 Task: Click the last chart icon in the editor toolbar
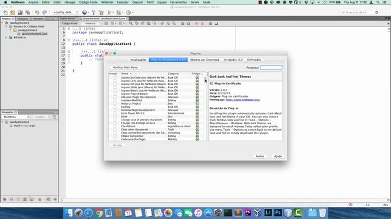[216, 24]
